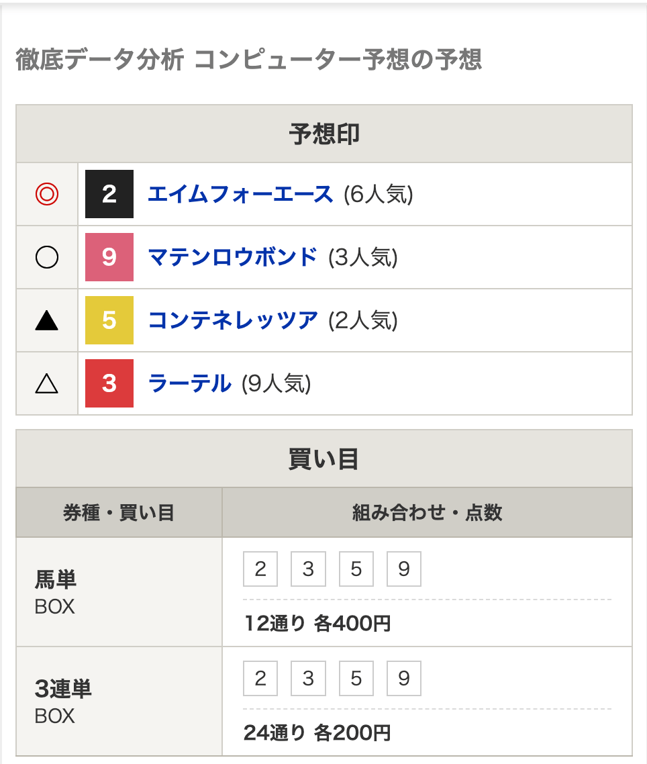This screenshot has height=764, width=647.
Task: Select number 9 box in 馬単 row
Action: pyautogui.click(x=404, y=569)
